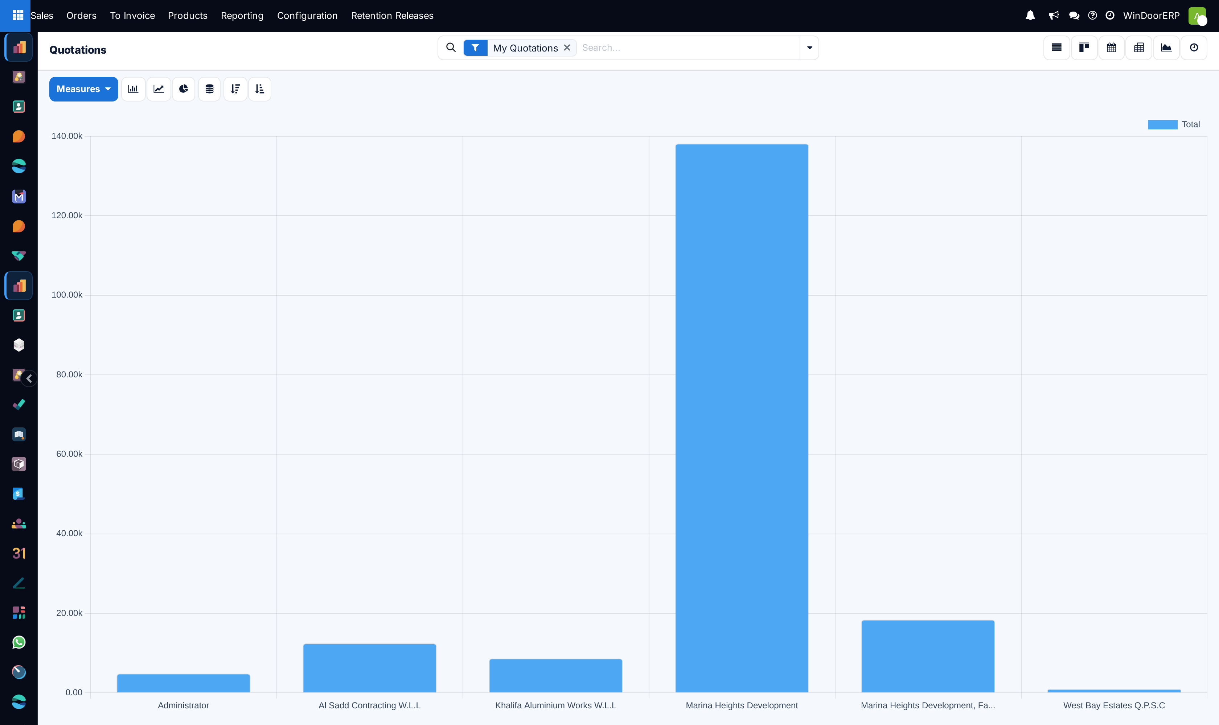The height and width of the screenshot is (725, 1219).
Task: Select the bar chart mode
Action: pyautogui.click(x=133, y=89)
